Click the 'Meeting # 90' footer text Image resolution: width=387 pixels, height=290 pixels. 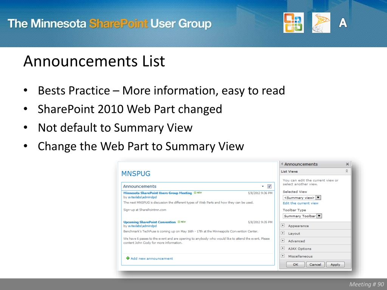coord(366,284)
